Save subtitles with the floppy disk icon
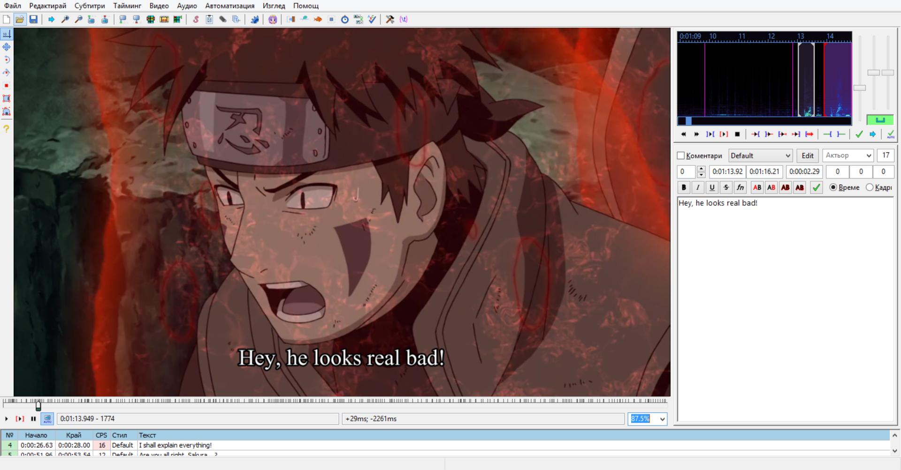Screen dimensions: 901x470 (33, 19)
